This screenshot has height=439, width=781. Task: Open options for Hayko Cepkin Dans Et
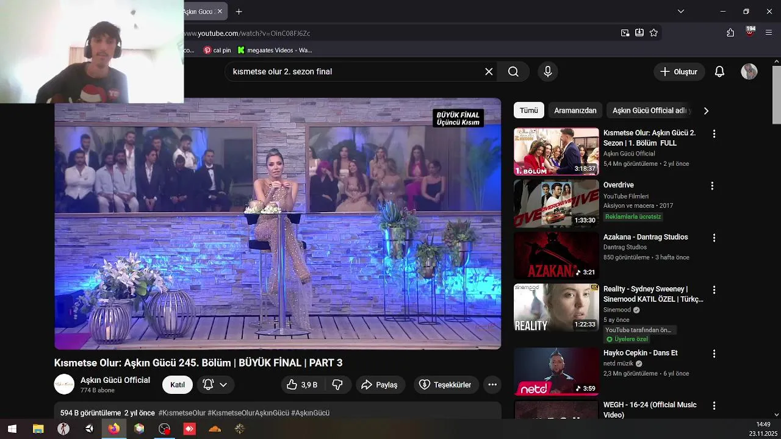714,354
